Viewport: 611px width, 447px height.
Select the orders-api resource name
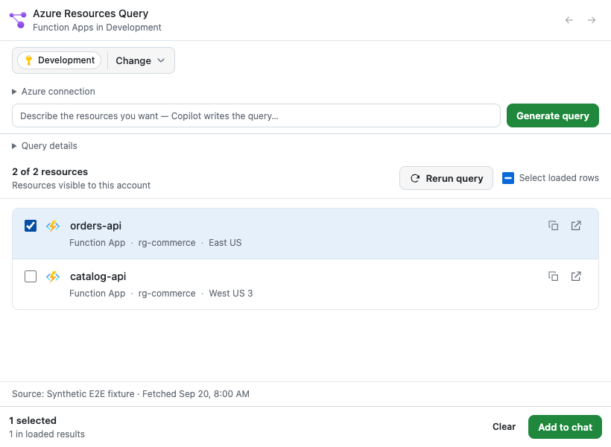coord(95,226)
